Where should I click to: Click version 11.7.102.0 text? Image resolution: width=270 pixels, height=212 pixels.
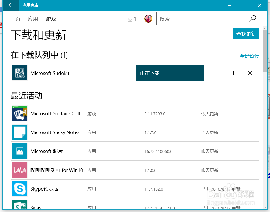click(x=154, y=189)
